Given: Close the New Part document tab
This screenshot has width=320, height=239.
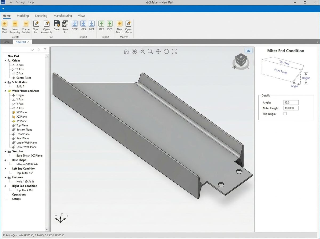Looking at the screenshot, I should point(28,42).
